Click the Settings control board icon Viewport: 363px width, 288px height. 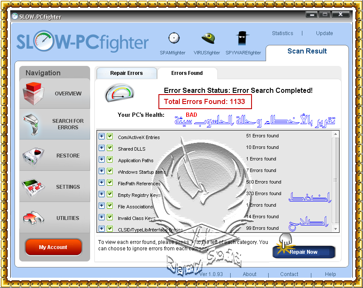tap(33, 187)
